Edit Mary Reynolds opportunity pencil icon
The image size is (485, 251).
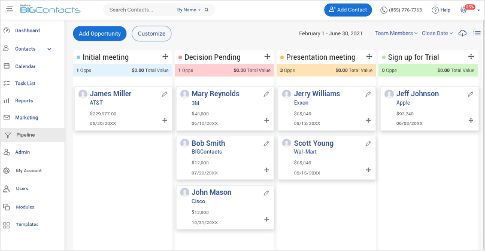266,94
